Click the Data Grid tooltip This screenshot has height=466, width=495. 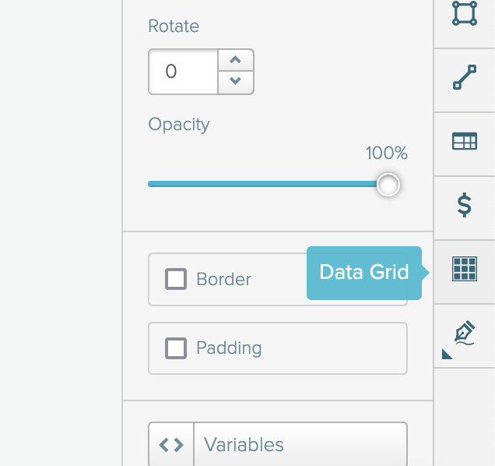364,272
